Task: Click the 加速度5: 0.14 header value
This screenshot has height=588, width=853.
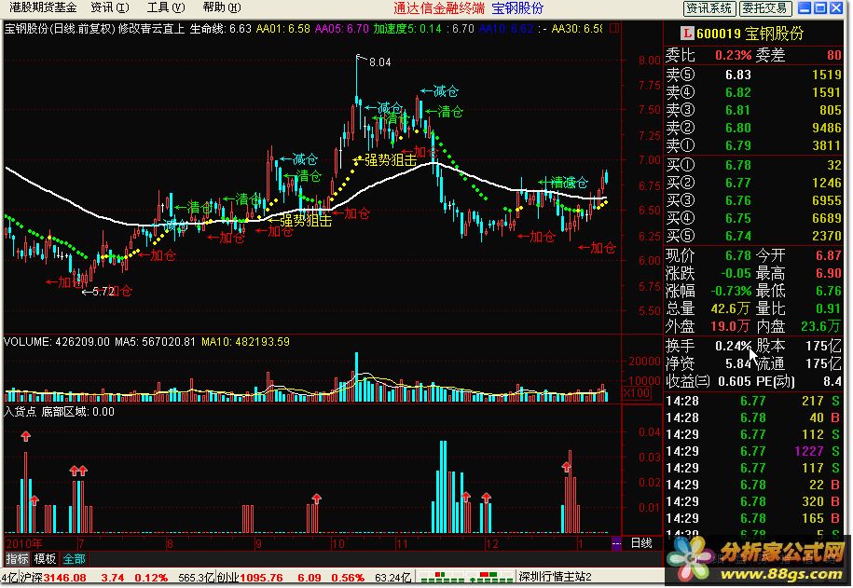Action: pos(406,28)
